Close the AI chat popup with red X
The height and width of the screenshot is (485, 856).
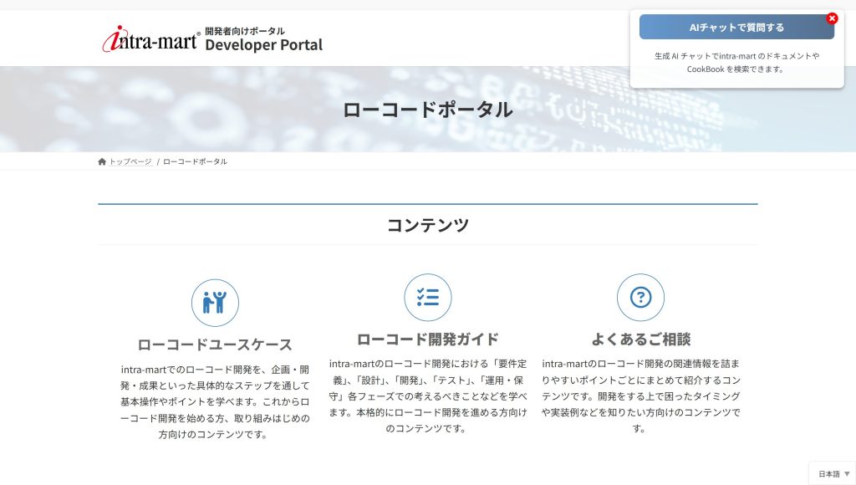[832, 18]
